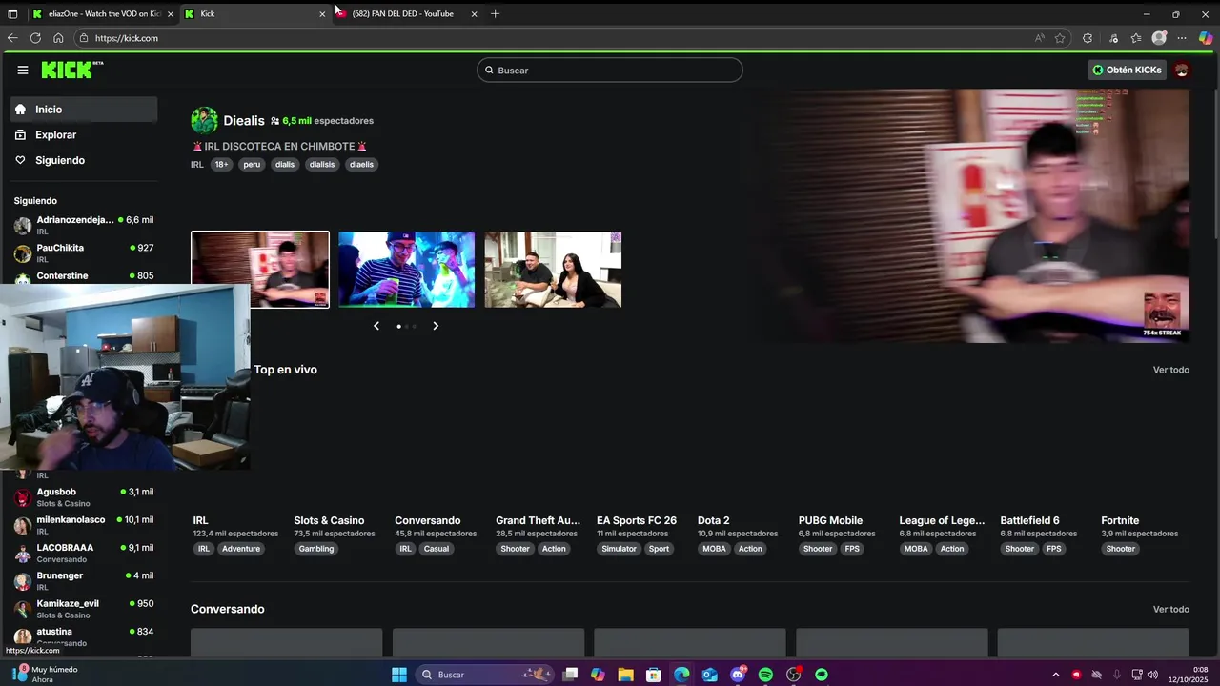The image size is (1220, 686).
Task: Open Outlook from the taskbar
Action: point(710,675)
